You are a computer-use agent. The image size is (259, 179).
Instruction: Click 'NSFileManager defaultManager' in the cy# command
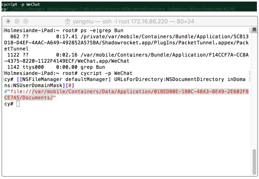click(65, 79)
